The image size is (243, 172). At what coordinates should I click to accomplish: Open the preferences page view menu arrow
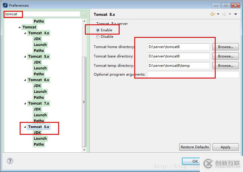click(x=236, y=14)
